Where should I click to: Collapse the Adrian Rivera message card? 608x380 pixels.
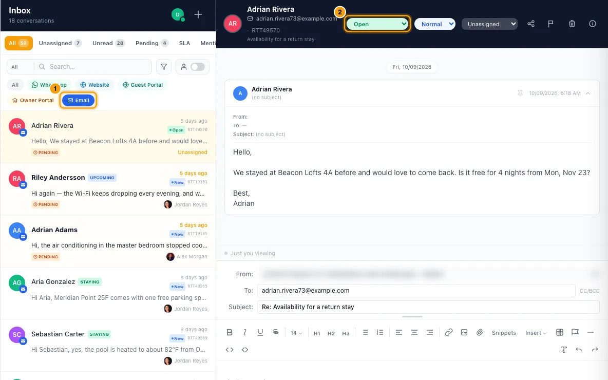[588, 93]
